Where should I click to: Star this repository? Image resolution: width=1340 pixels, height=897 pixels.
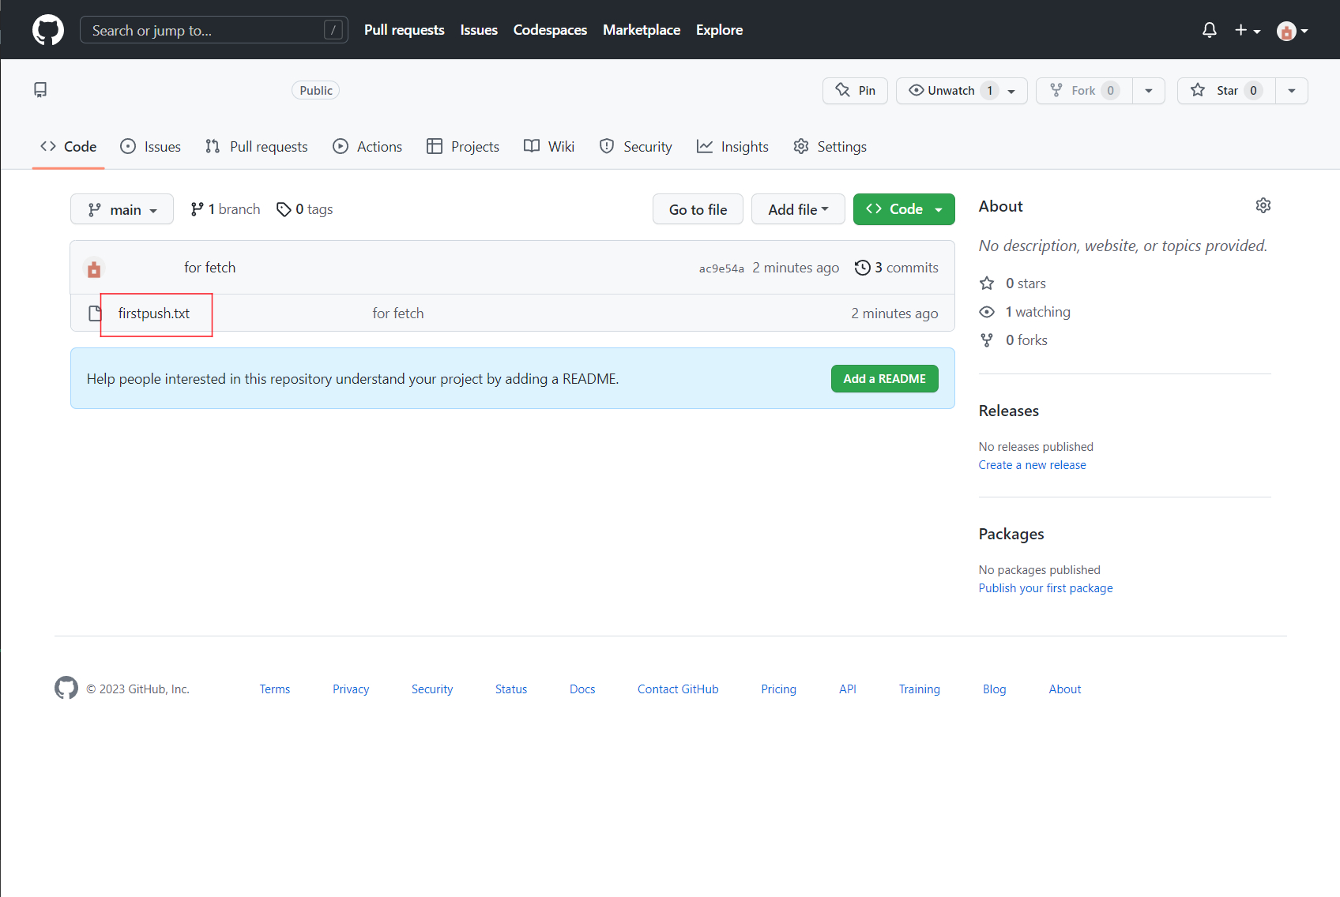point(1226,91)
